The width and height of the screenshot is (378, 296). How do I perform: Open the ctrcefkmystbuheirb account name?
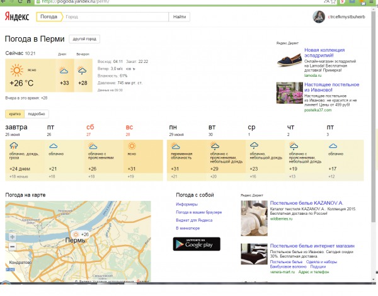coord(346,17)
